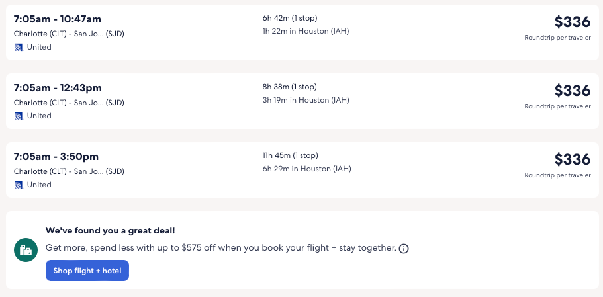Click the $336 price on the 8h 38m flight
Viewport: 603px width, 297px height.
point(572,91)
